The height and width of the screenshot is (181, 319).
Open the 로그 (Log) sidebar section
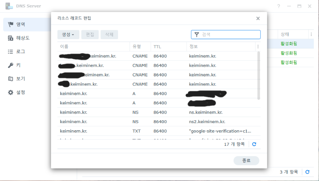20,52
